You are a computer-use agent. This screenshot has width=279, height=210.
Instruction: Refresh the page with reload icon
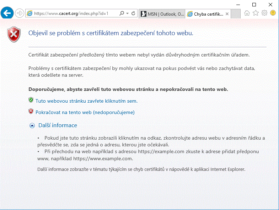click(x=133, y=14)
